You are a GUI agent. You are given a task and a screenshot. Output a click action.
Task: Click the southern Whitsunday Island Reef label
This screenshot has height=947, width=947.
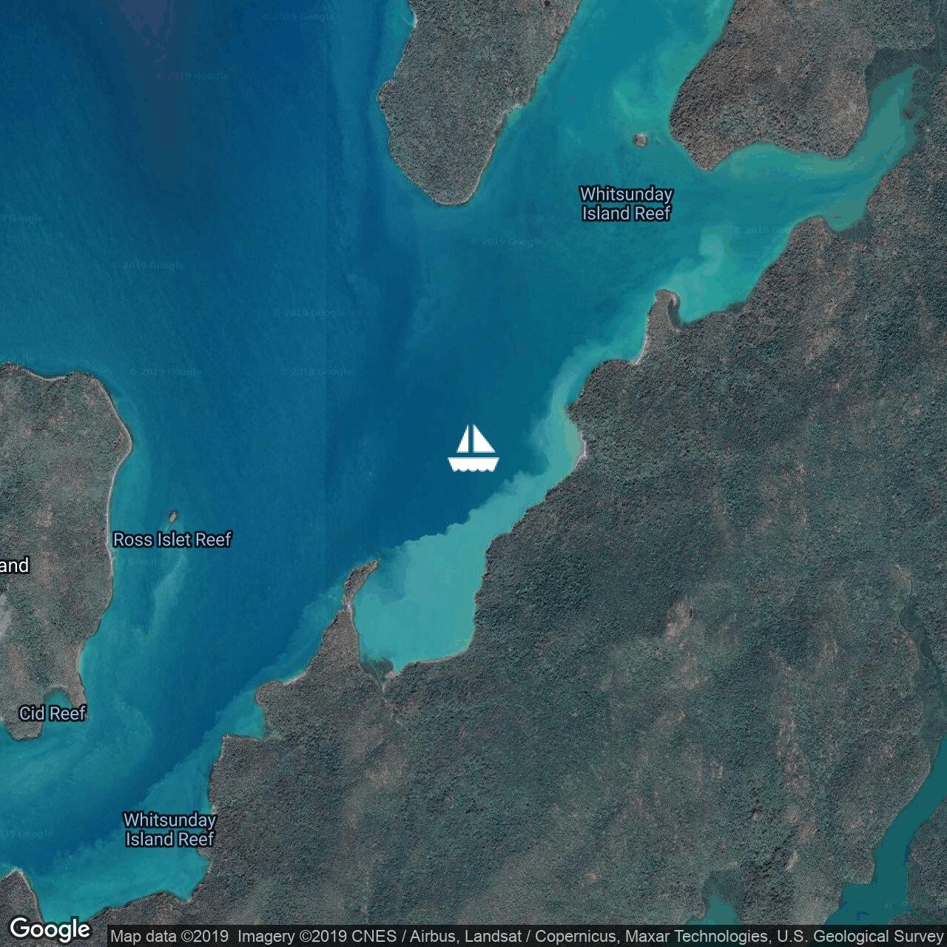tap(169, 829)
